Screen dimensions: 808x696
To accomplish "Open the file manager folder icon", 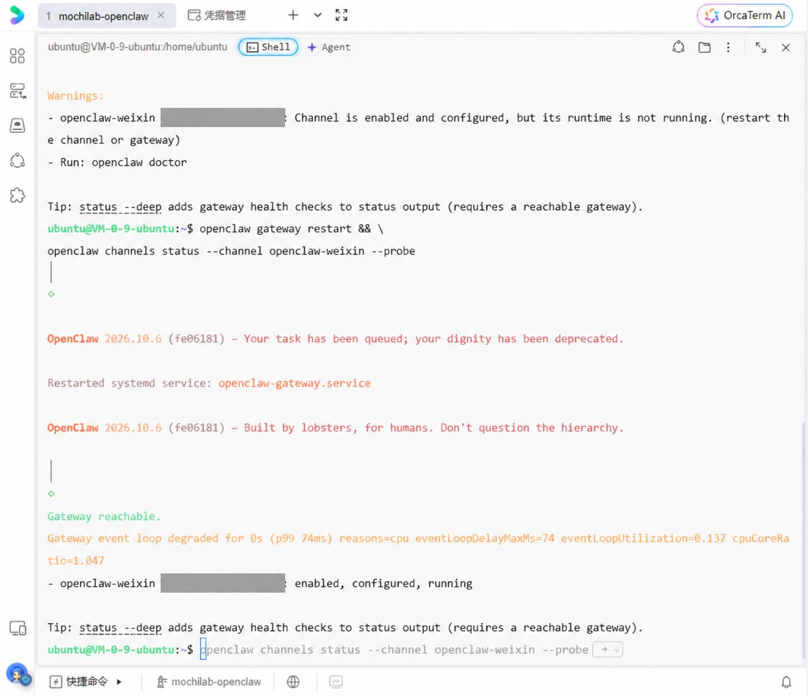I will click(705, 47).
